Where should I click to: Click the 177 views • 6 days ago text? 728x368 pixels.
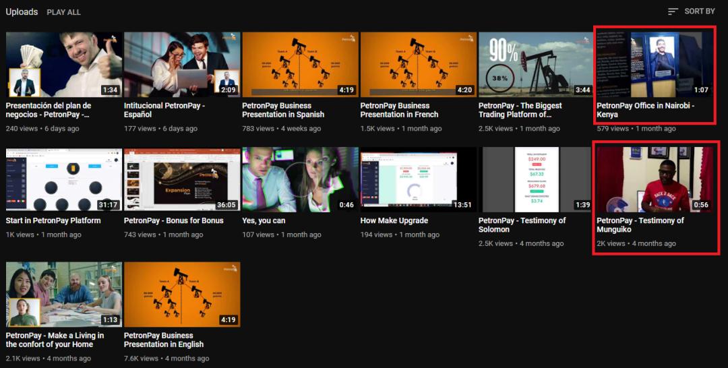pos(160,129)
